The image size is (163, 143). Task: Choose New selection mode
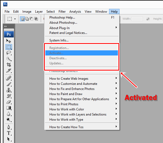click(x=22, y=19)
